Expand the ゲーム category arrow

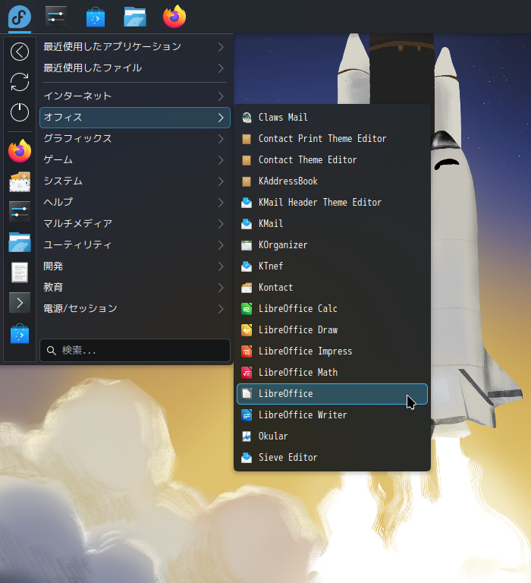(x=221, y=160)
